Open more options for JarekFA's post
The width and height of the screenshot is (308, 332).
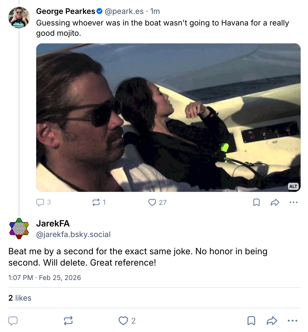click(292, 321)
